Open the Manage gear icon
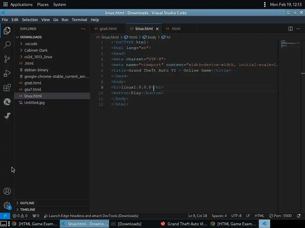 point(7,205)
